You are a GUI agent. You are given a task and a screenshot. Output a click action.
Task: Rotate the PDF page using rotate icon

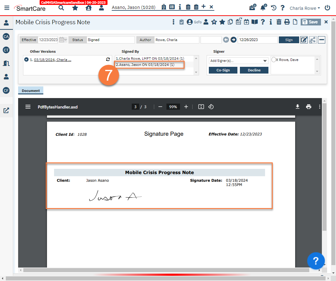coord(211,107)
